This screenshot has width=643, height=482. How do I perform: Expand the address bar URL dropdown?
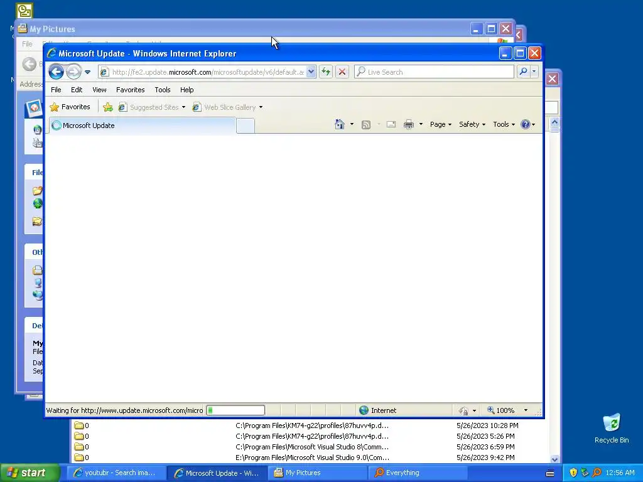[311, 72]
